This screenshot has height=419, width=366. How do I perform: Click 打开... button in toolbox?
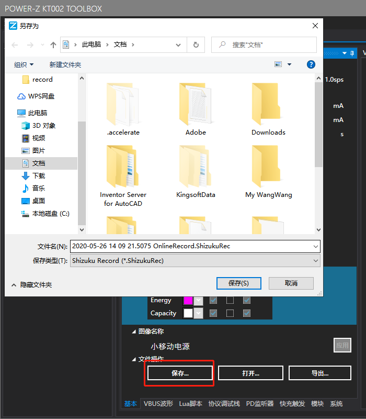pos(250,373)
